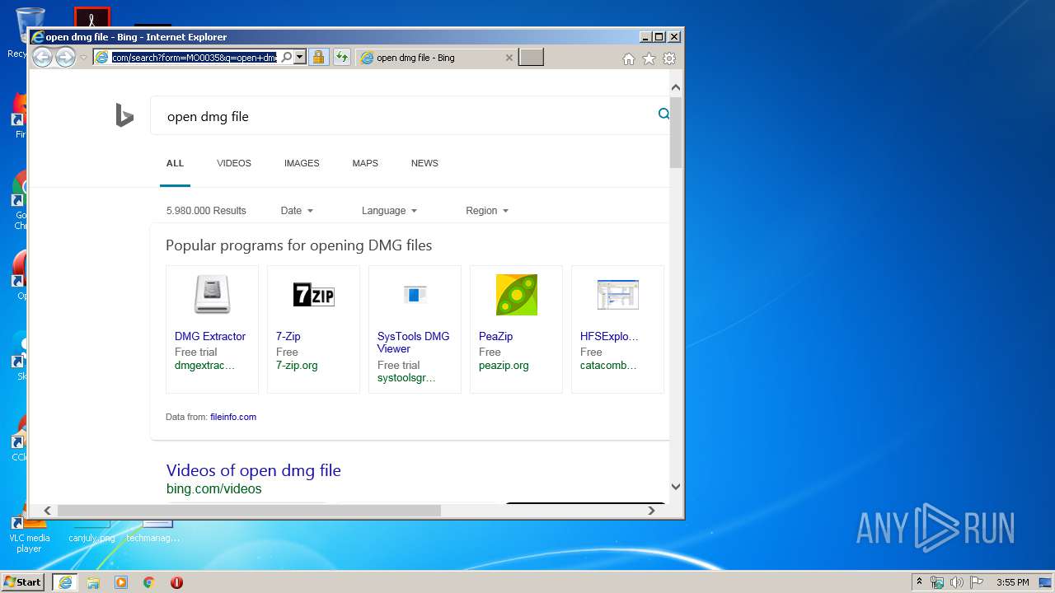Click the DMG Extractor program icon
Viewport: 1055px width, 593px height.
coord(212,295)
